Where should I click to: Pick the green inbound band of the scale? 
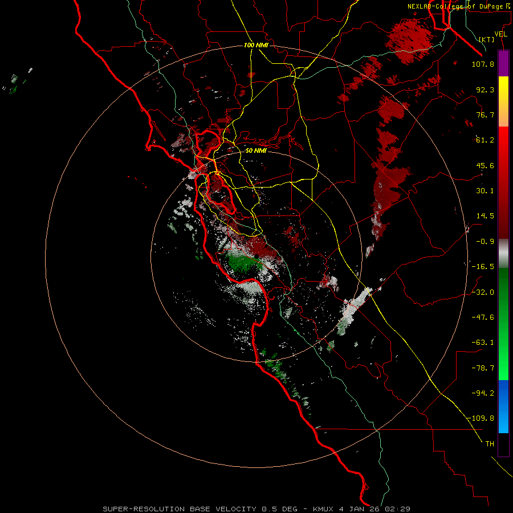pos(503,324)
